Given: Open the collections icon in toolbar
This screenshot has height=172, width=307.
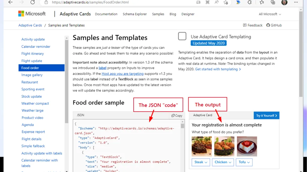Looking at the screenshot, I should (273, 2).
